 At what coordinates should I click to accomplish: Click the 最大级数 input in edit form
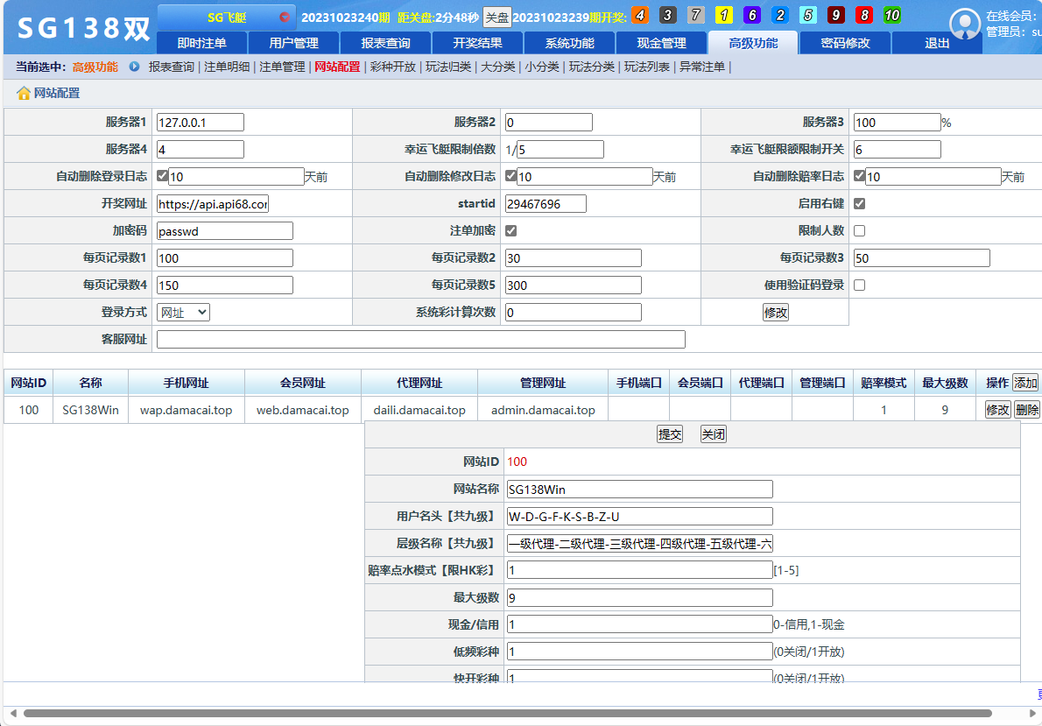pyautogui.click(x=639, y=597)
